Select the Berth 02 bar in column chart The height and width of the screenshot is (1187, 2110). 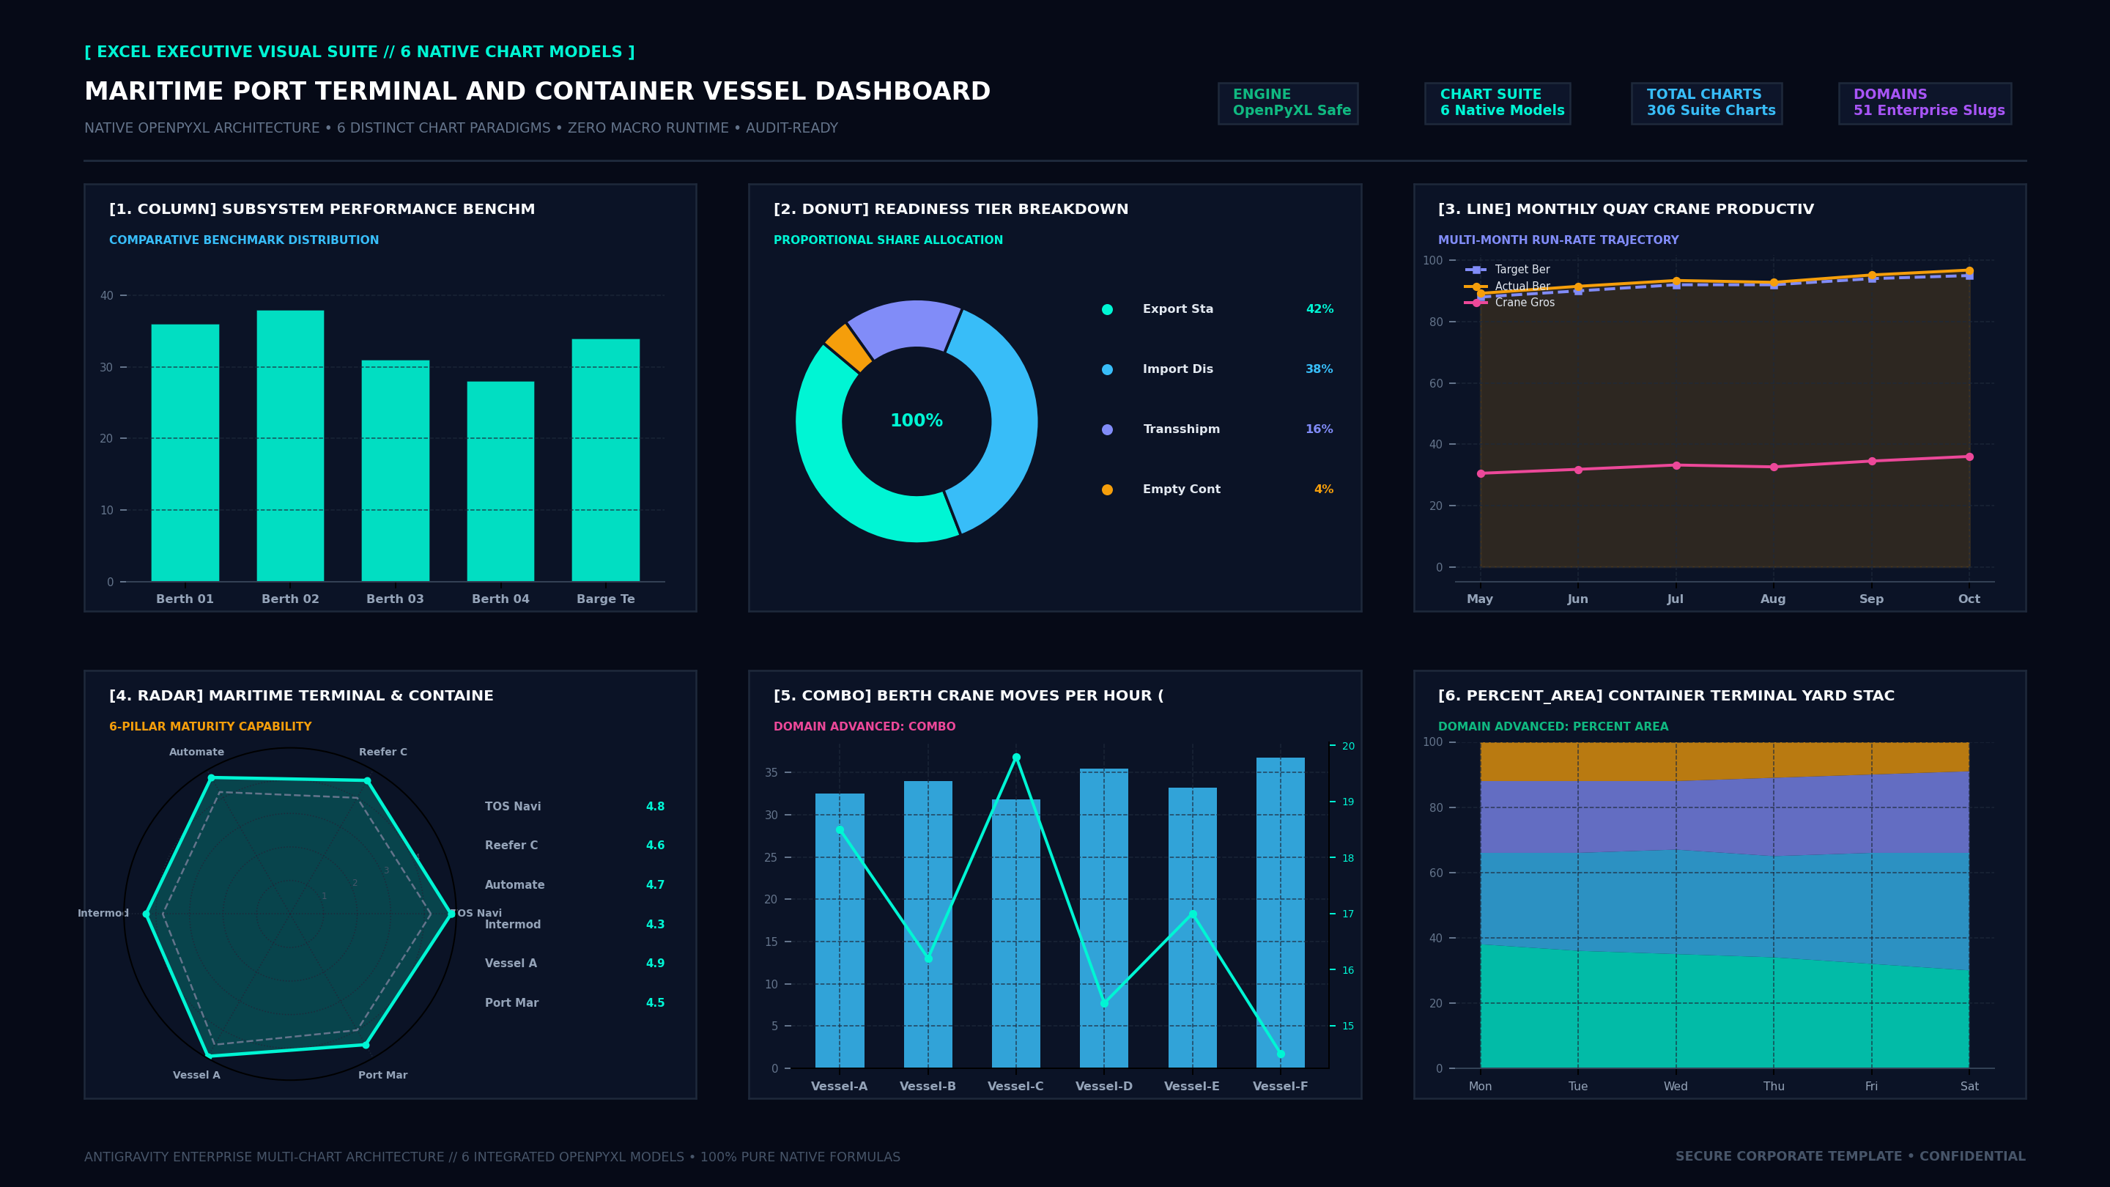click(290, 445)
